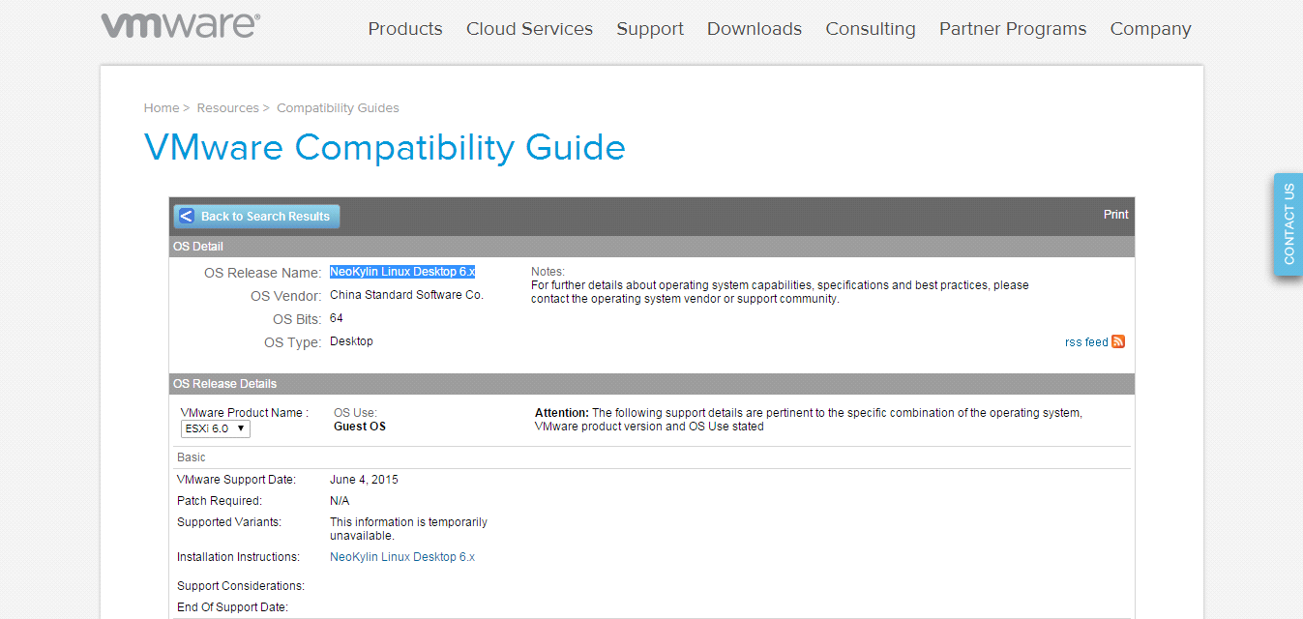Click the rss feed text link
Image resolution: width=1303 pixels, height=619 pixels.
[x=1086, y=342]
